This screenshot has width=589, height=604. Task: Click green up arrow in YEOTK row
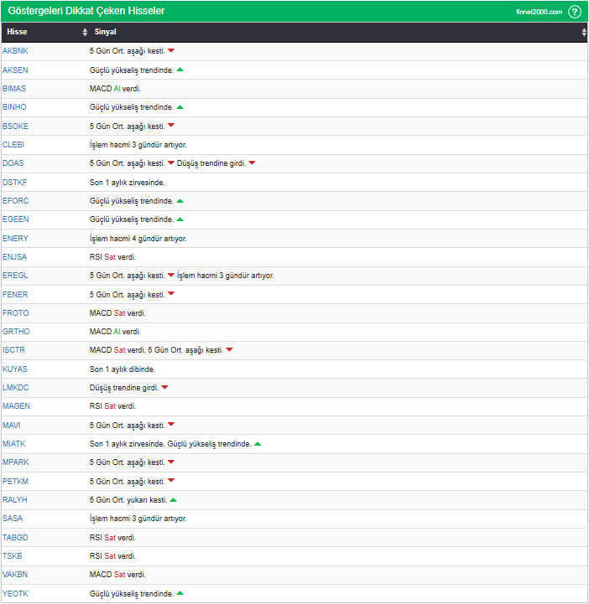coord(180,593)
